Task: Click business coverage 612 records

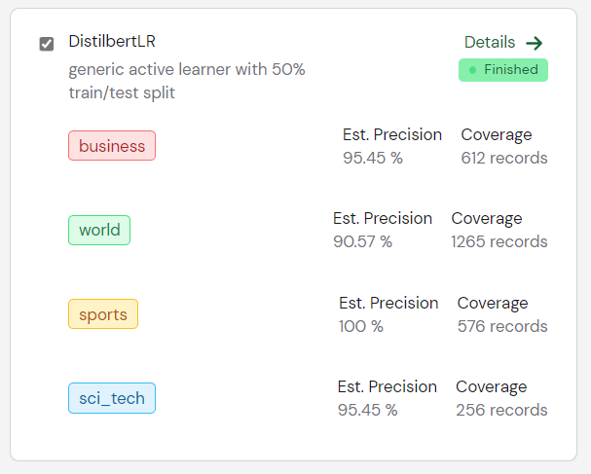Action: click(504, 158)
